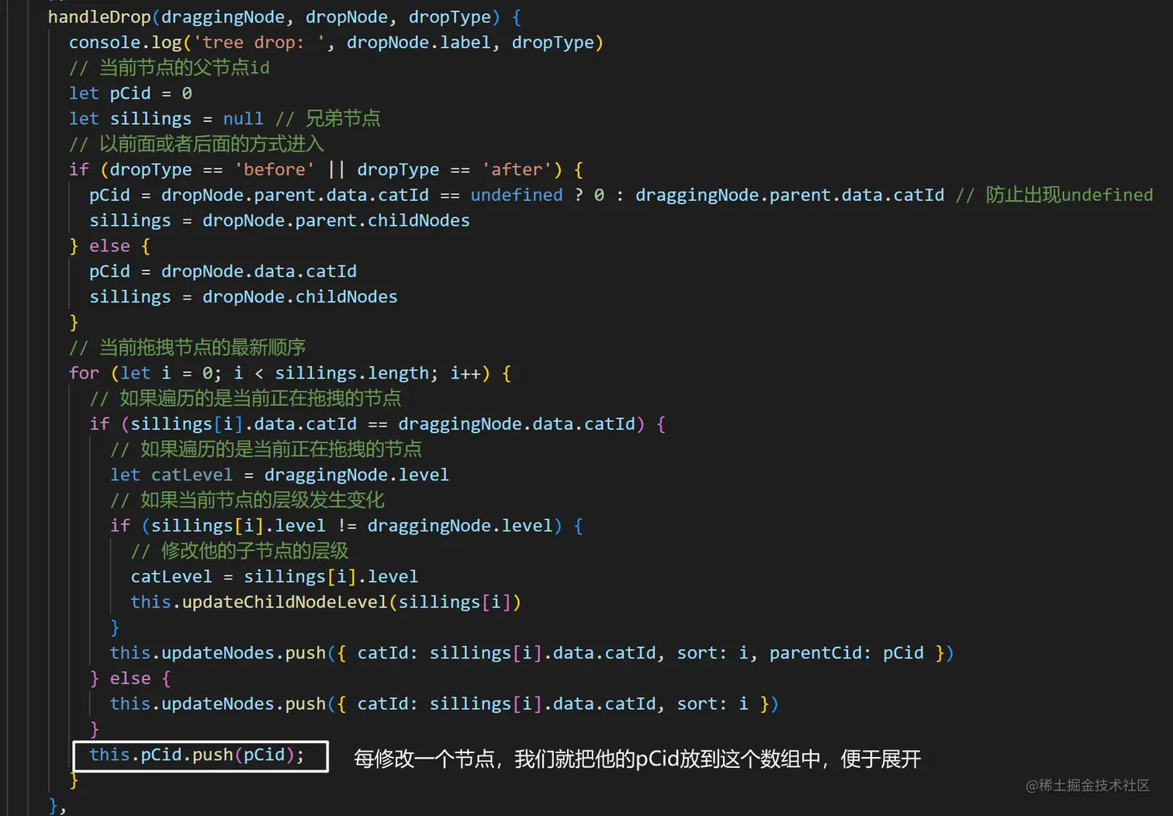Click the undefined keyword in the ternary
Image resolution: width=1173 pixels, height=816 pixels.
516,195
